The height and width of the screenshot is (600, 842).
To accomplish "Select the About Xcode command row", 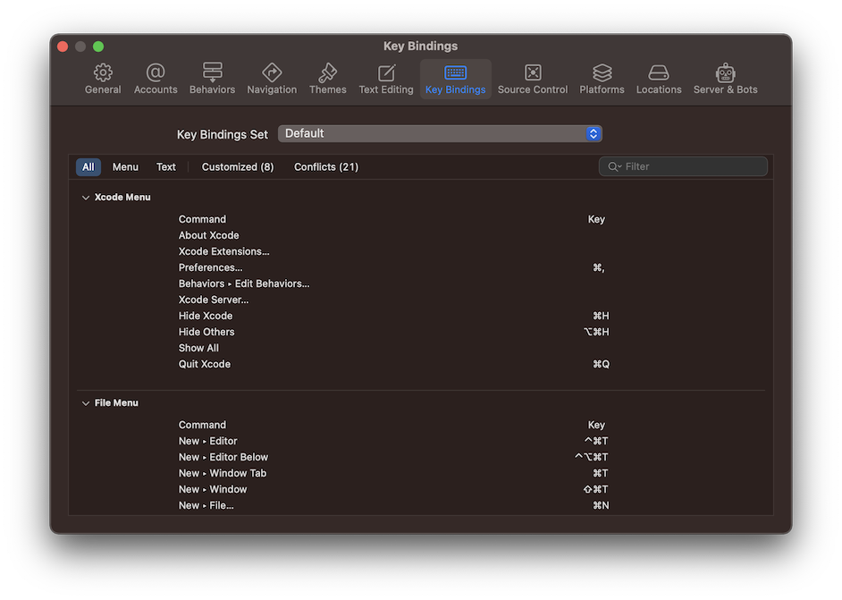I will click(421, 235).
